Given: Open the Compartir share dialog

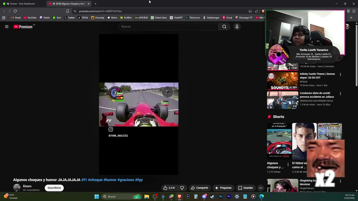Looking at the screenshot, I should (x=199, y=188).
